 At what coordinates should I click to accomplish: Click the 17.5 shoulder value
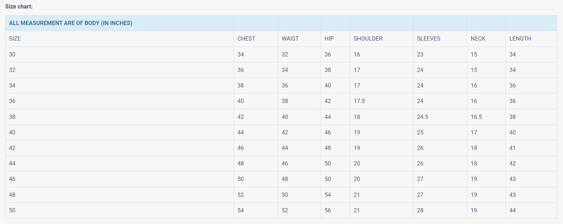pyautogui.click(x=359, y=101)
